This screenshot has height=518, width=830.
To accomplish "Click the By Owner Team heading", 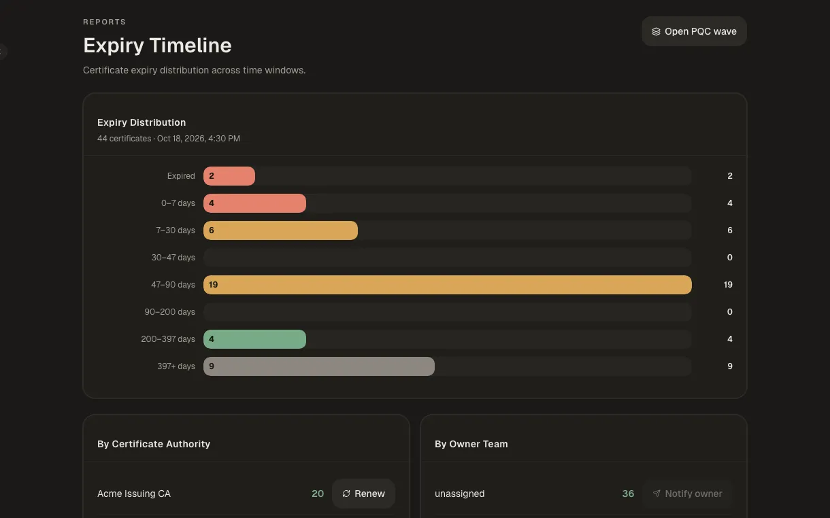I will [x=471, y=444].
